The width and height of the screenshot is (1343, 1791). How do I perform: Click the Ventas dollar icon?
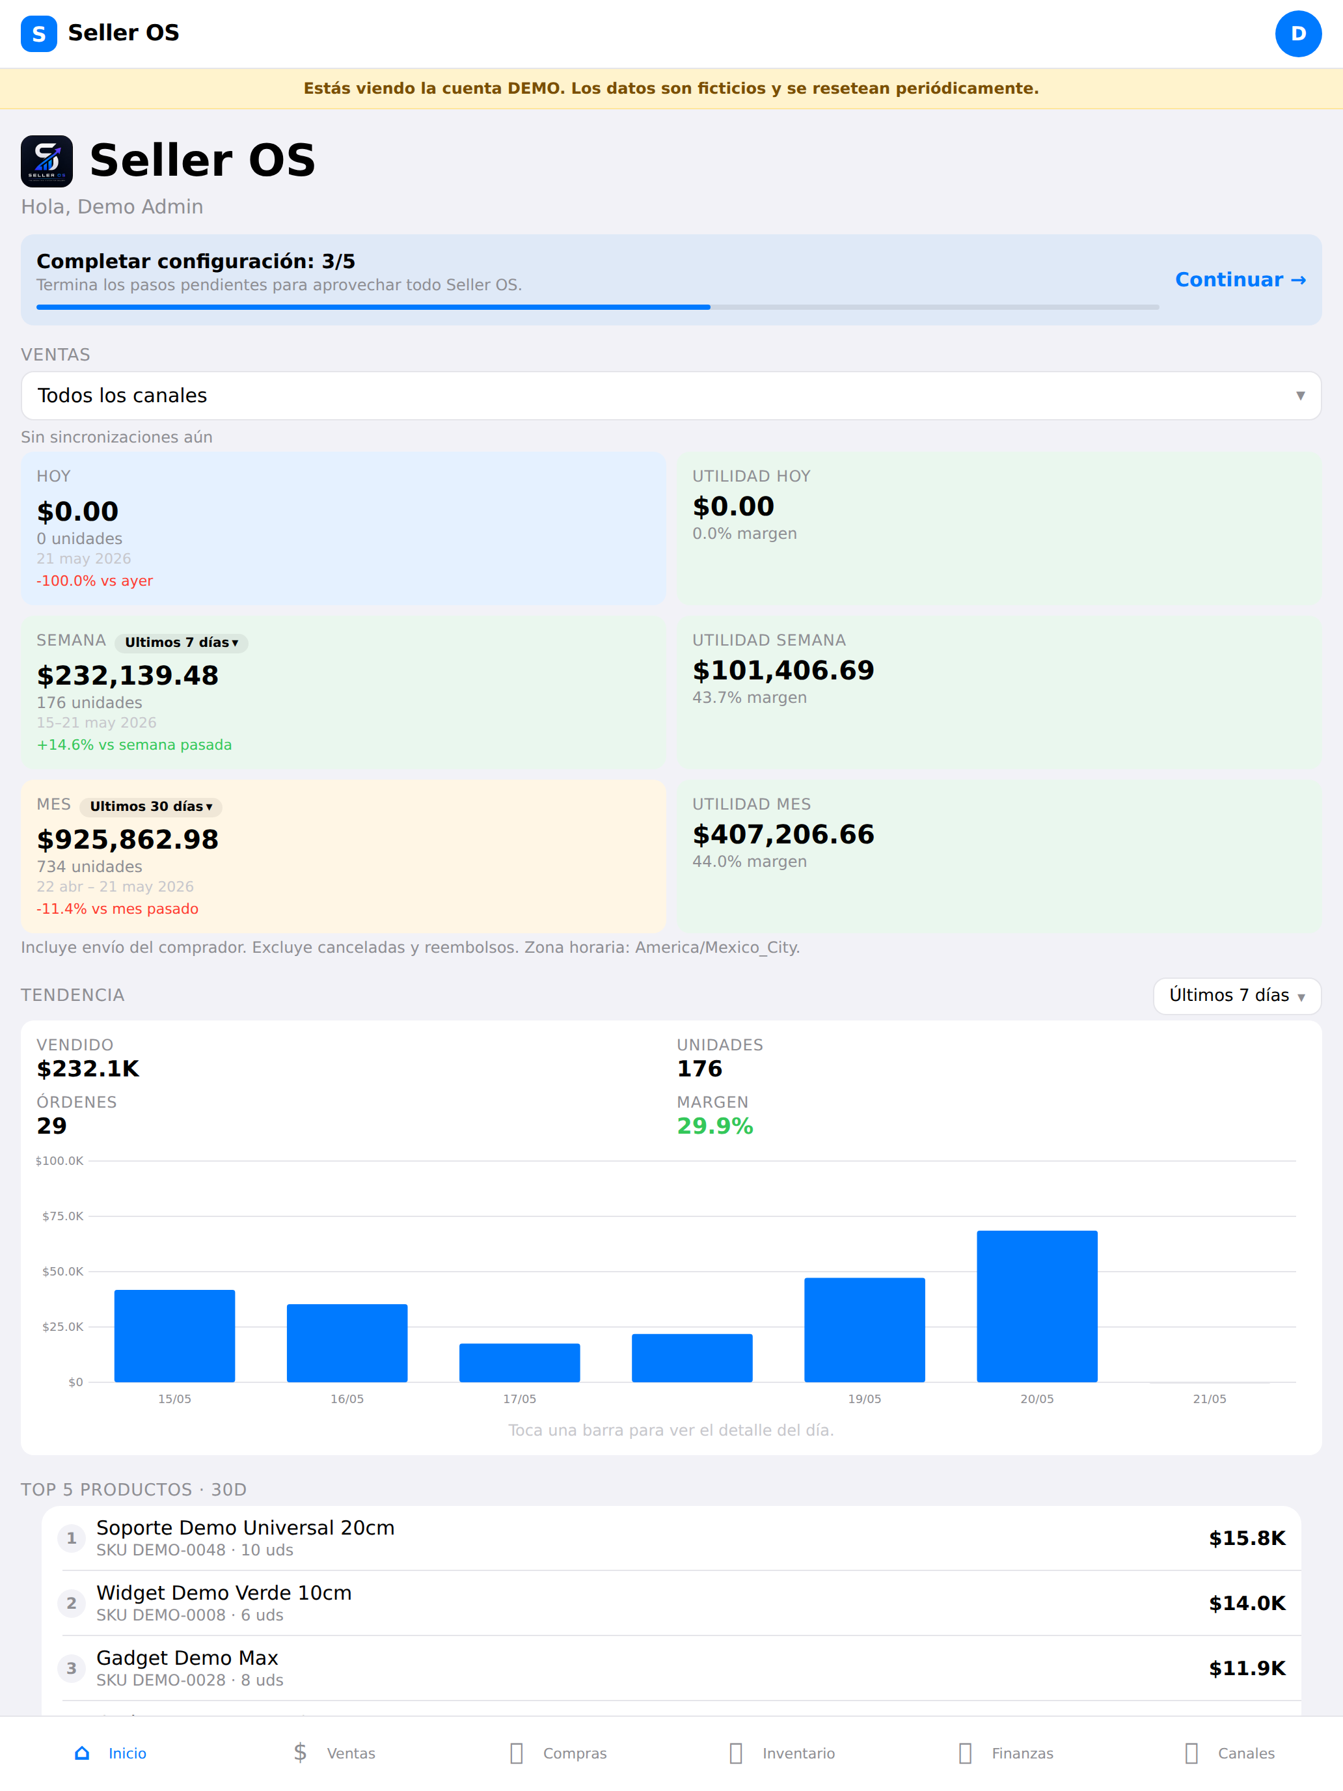[x=299, y=1753]
